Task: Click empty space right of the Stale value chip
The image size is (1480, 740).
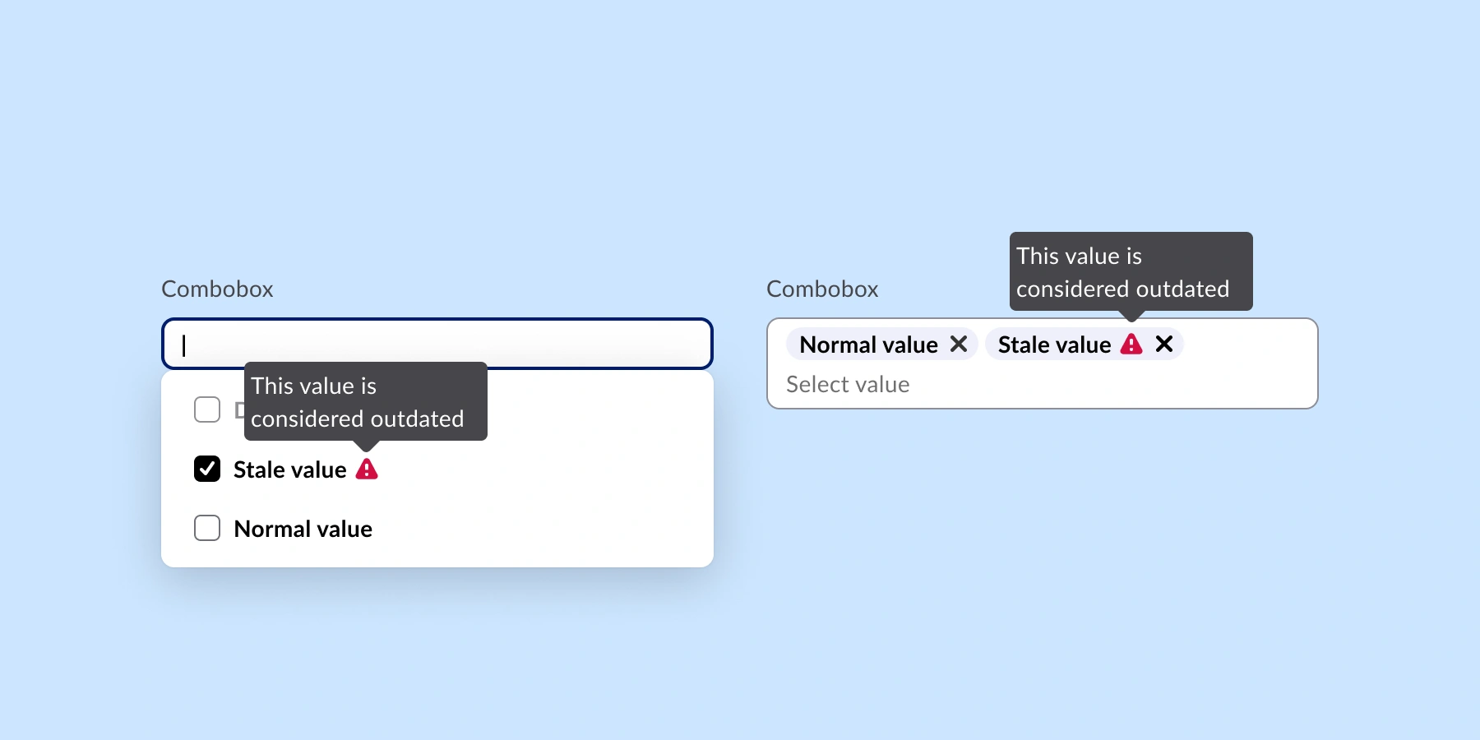Action: [x=1250, y=345]
